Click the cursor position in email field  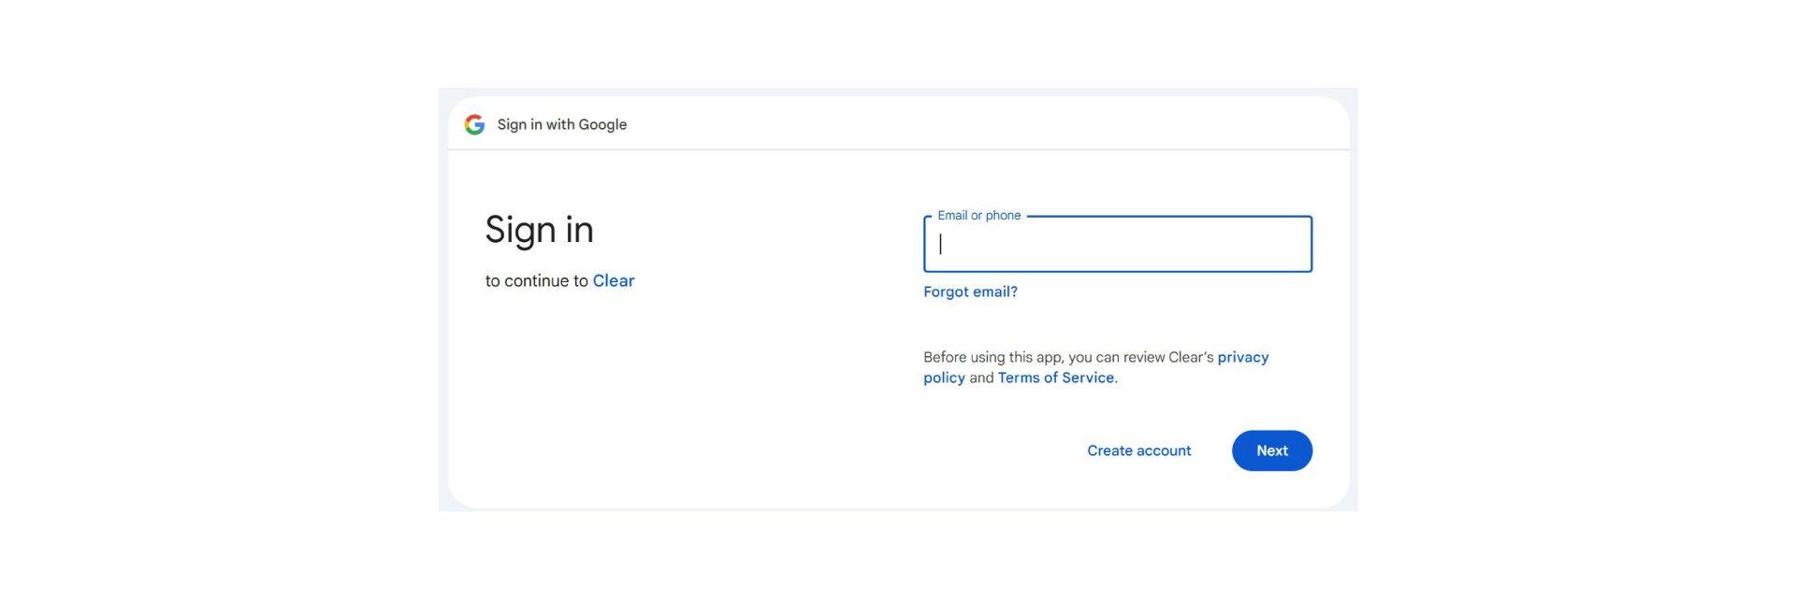[939, 245]
